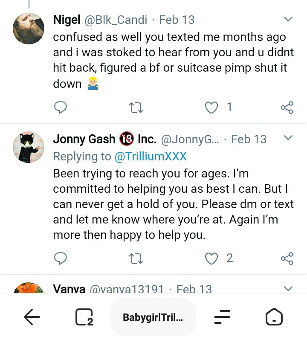Share Jonny Gash's tweet

[287, 258]
